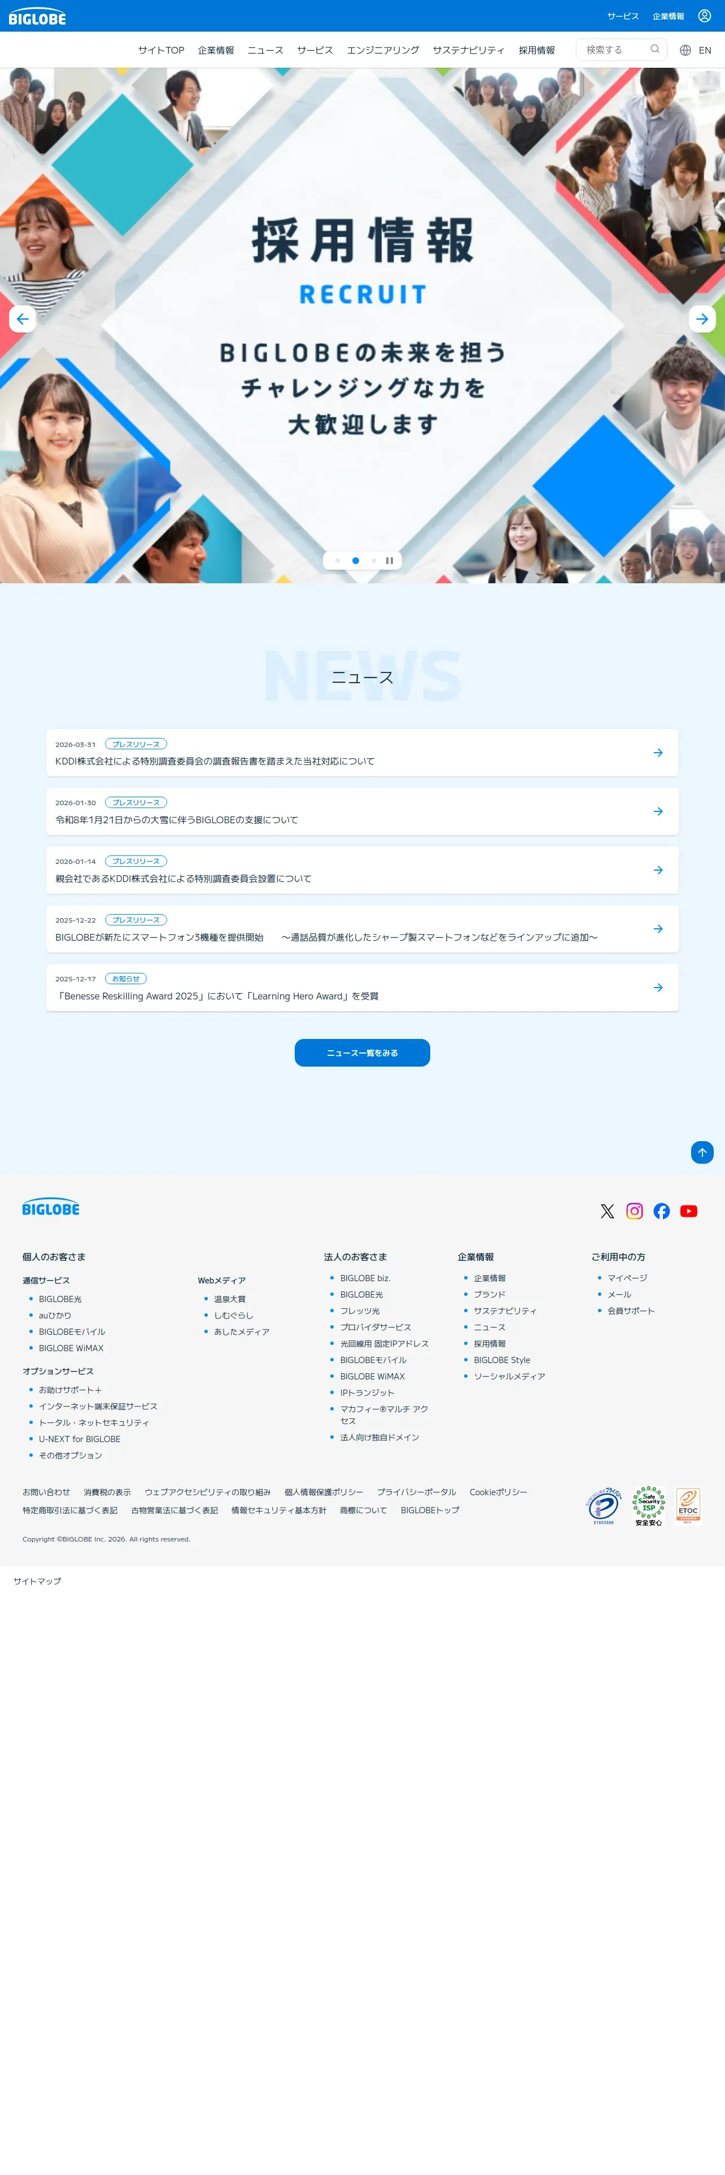Open サステナビリティ in the main navigation

(x=469, y=50)
